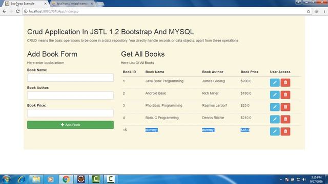Click the Rasmus Lerdorf author cell
This screenshot has width=328, height=184.
point(214,105)
